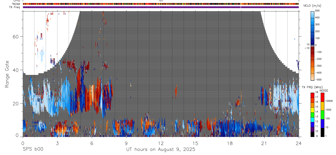Click the x-axis tick label 18
336x155 pixels.
coord(230,143)
